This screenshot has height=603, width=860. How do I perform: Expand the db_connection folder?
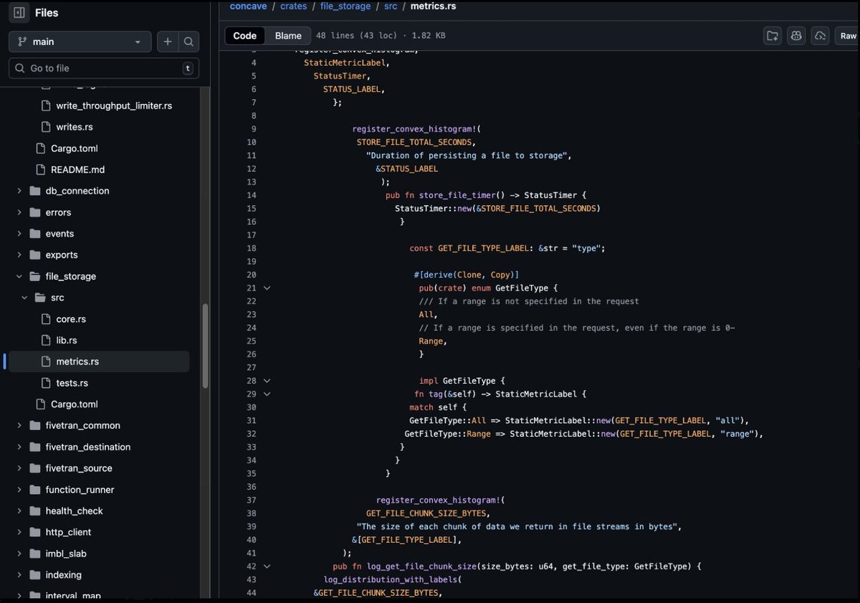point(19,191)
